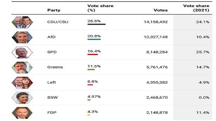Click the BSW party name

tap(52, 98)
